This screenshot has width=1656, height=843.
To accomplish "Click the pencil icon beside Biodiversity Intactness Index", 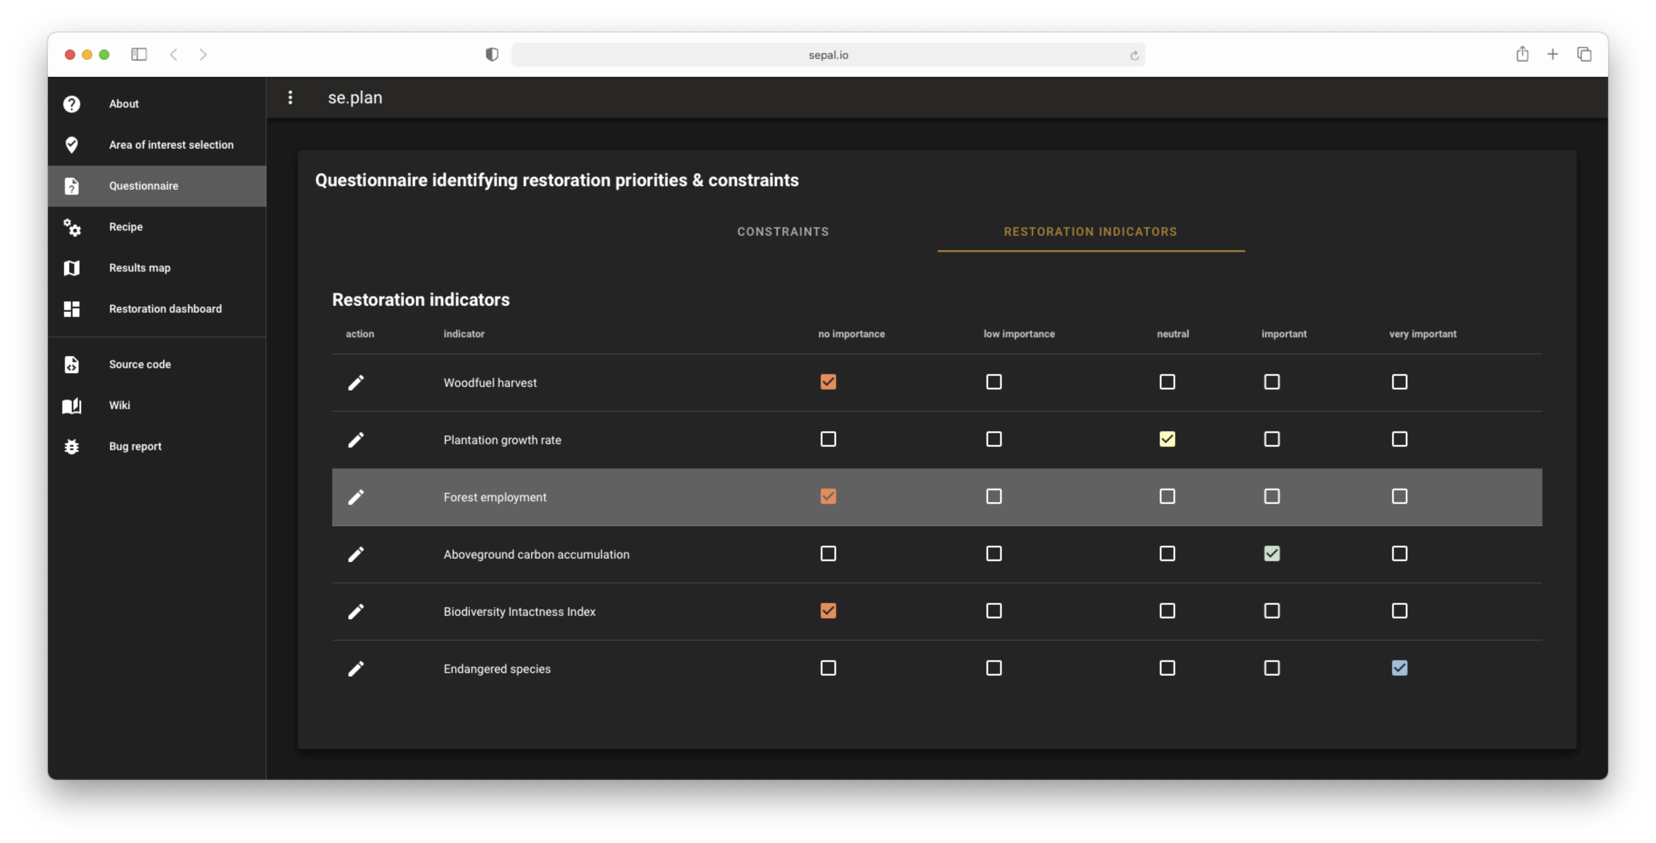I will (356, 612).
